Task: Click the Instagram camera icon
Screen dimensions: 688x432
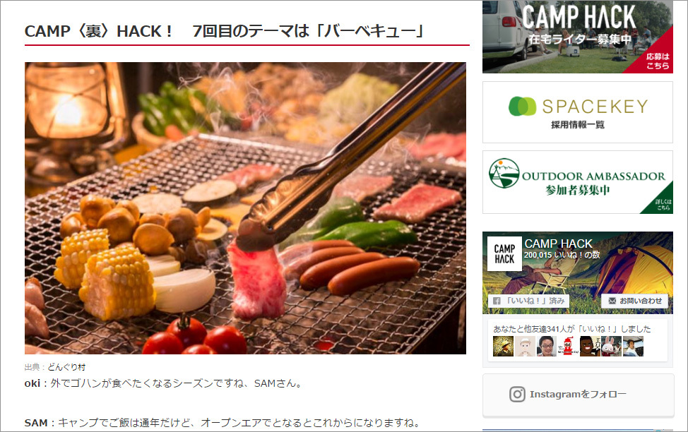Action: click(x=517, y=395)
